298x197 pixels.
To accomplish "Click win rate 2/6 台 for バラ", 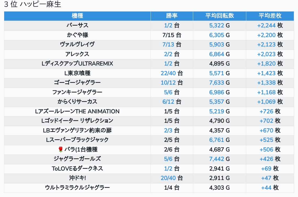I will point(172,149).
